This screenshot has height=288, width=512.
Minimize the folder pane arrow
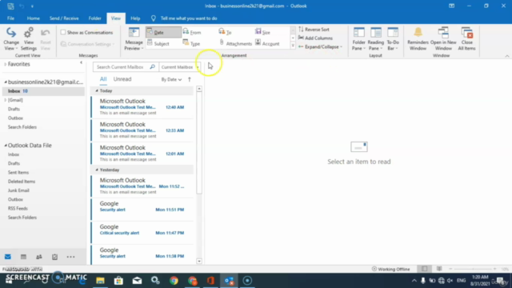click(81, 62)
